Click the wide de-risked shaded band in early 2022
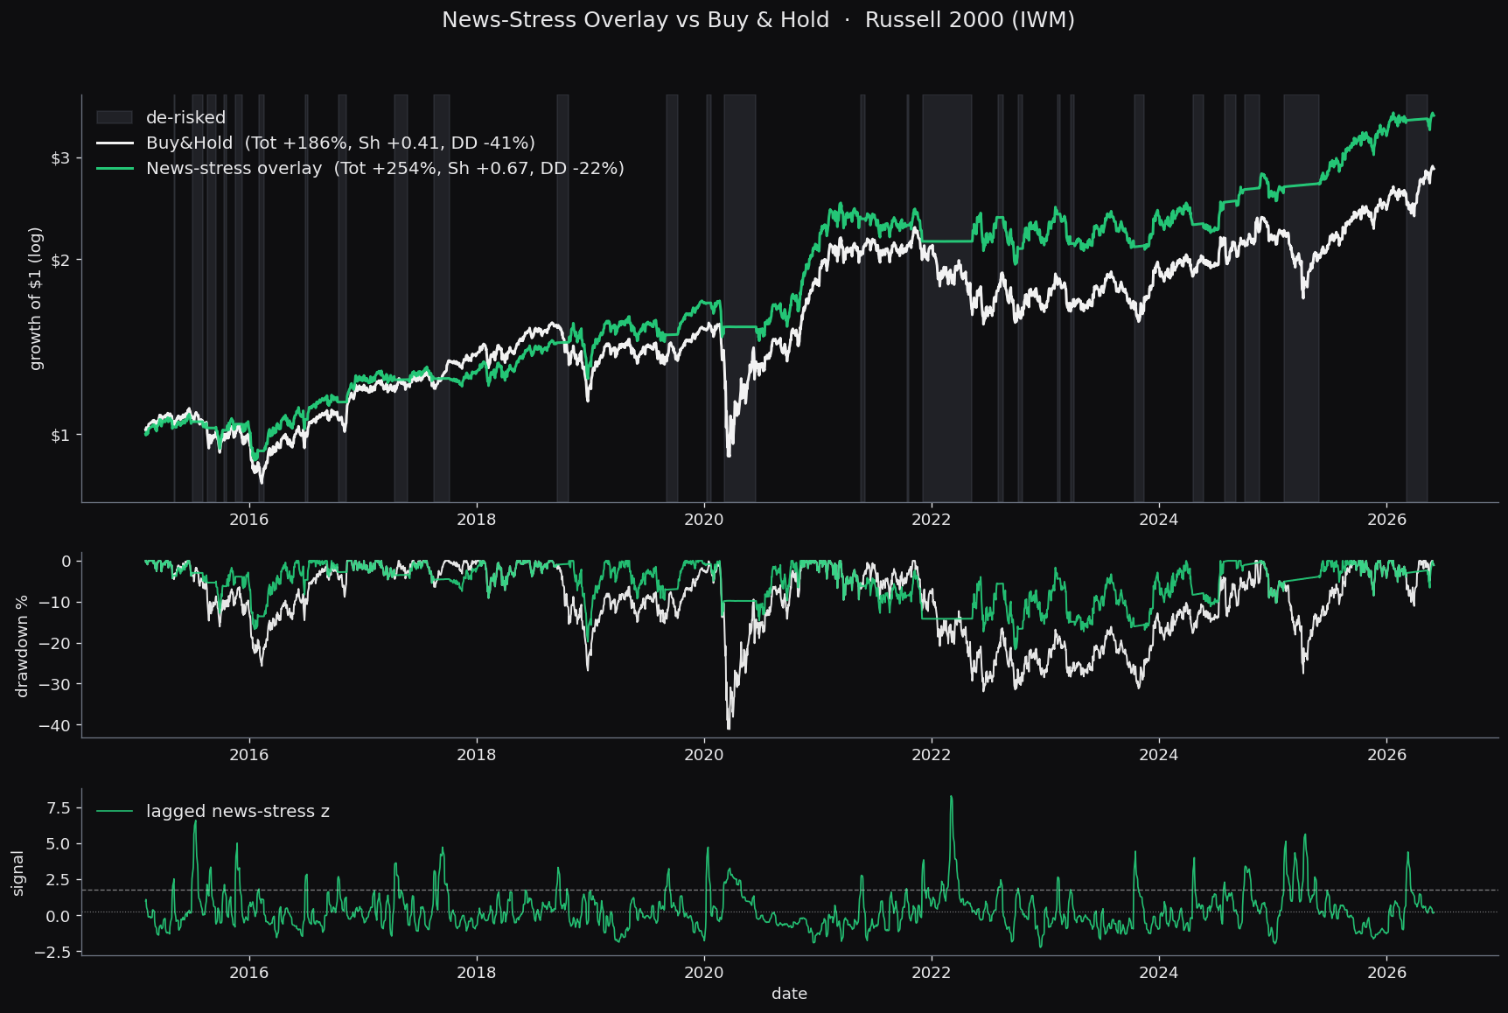This screenshot has width=1508, height=1013. point(947,298)
